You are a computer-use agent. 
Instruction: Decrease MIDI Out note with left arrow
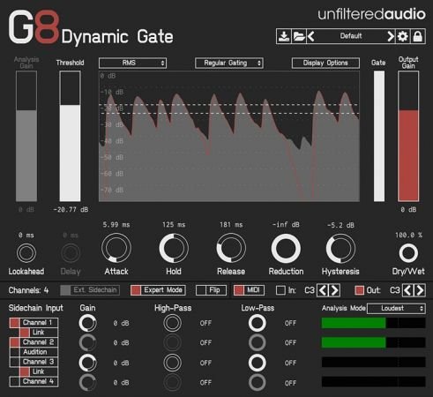(407, 290)
